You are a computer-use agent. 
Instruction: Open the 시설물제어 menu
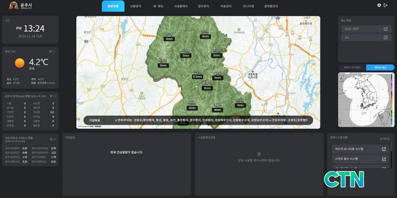[181, 6]
